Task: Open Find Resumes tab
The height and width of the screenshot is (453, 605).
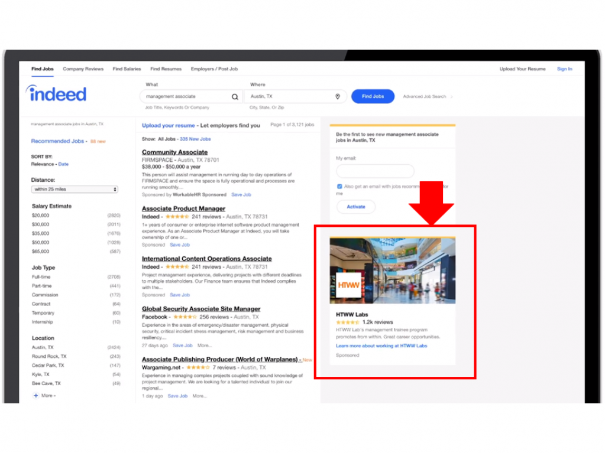Action: click(x=166, y=69)
